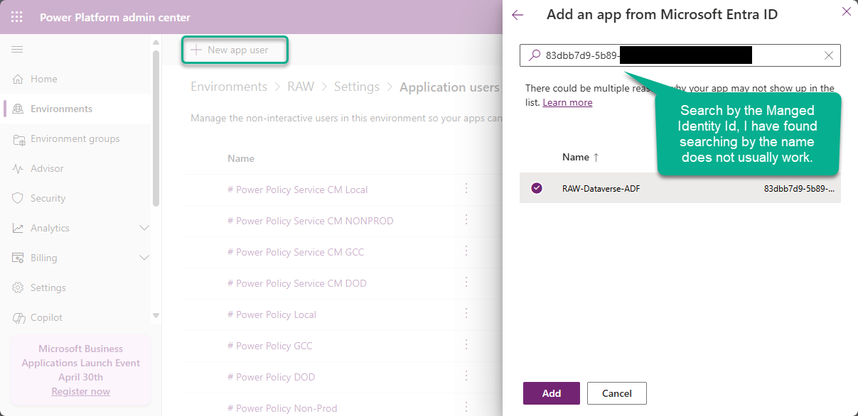Click the sidebar scrollbar up arrow
This screenshot has width=858, height=416.
(156, 43)
